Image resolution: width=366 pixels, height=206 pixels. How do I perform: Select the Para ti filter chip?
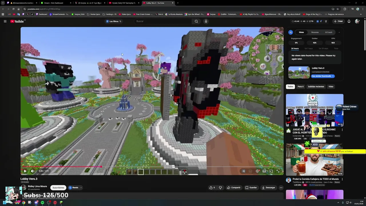coord(301,86)
